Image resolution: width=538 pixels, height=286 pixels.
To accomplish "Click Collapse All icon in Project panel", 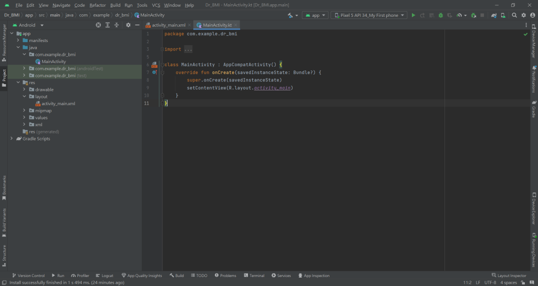I will [116, 25].
